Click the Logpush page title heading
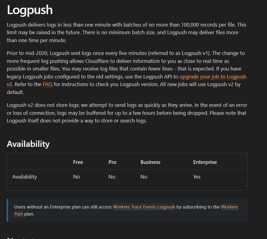The image size is (267, 239). click(x=30, y=10)
